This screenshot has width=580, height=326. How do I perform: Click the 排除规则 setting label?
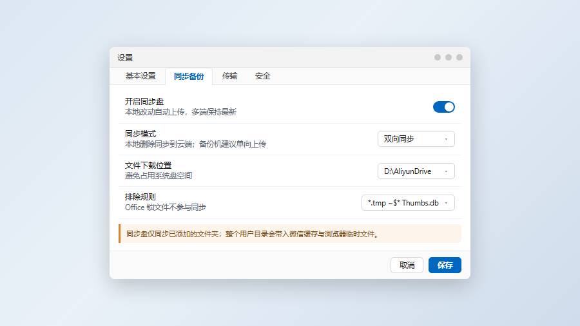(140, 197)
